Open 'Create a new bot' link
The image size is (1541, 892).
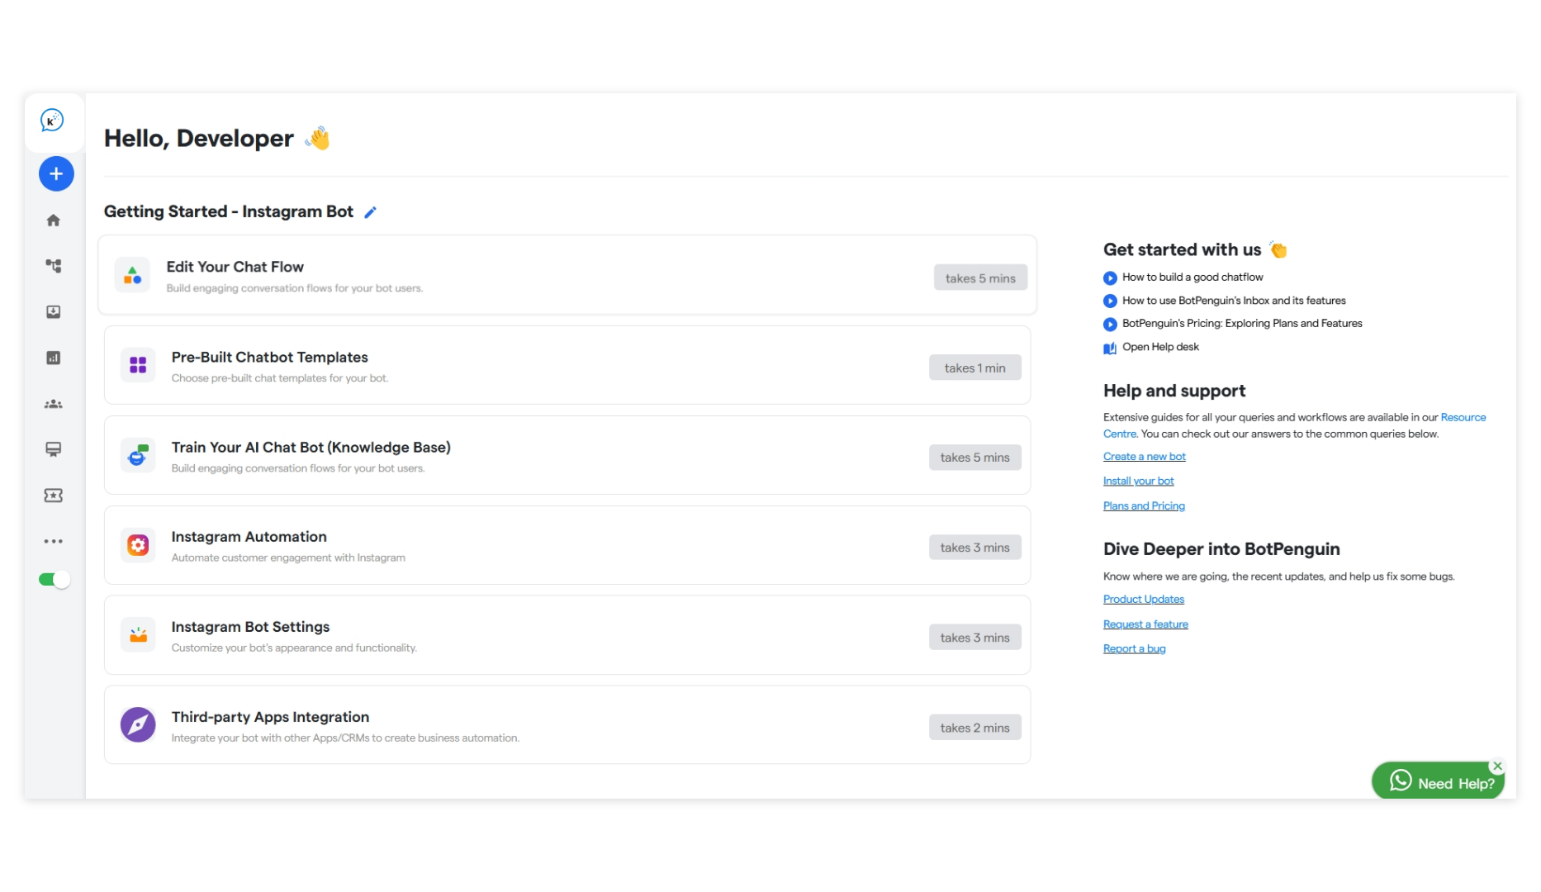pos(1145,457)
